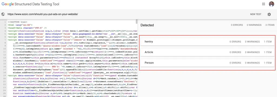Click '0 ERRORS' in the Detected header
Image resolution: width=277 pixels, height=97 pixels.
(x=237, y=25)
